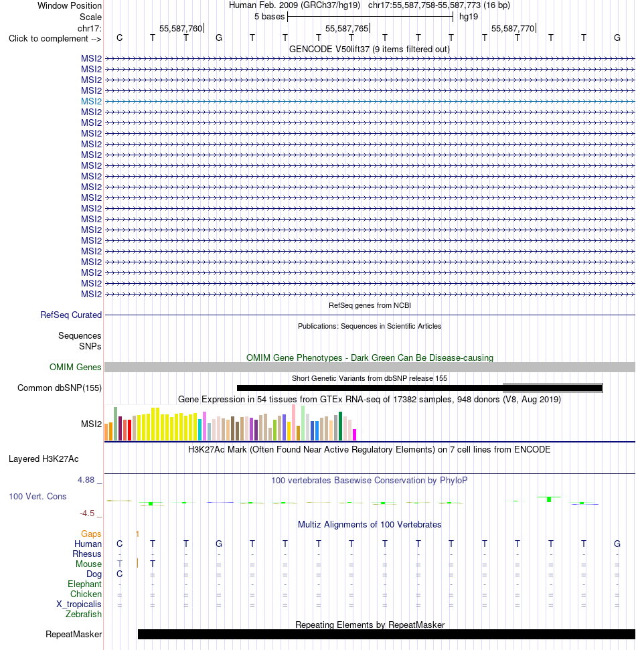Select the Elephant alignment row label
The image size is (636, 650).
(x=84, y=584)
